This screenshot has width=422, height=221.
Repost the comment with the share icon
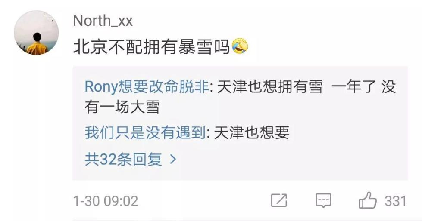point(279,200)
